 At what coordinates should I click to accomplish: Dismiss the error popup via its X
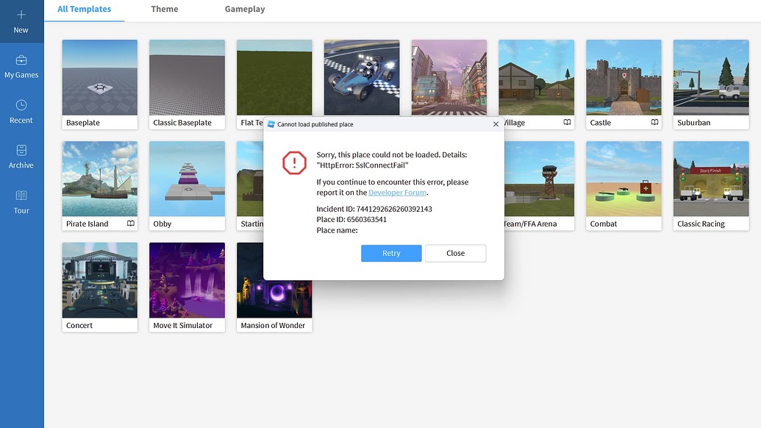pyautogui.click(x=495, y=124)
